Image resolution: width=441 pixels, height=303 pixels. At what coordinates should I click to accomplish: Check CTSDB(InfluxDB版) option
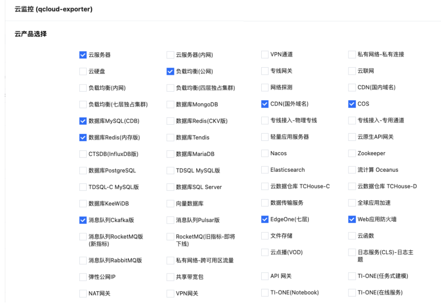click(x=82, y=154)
